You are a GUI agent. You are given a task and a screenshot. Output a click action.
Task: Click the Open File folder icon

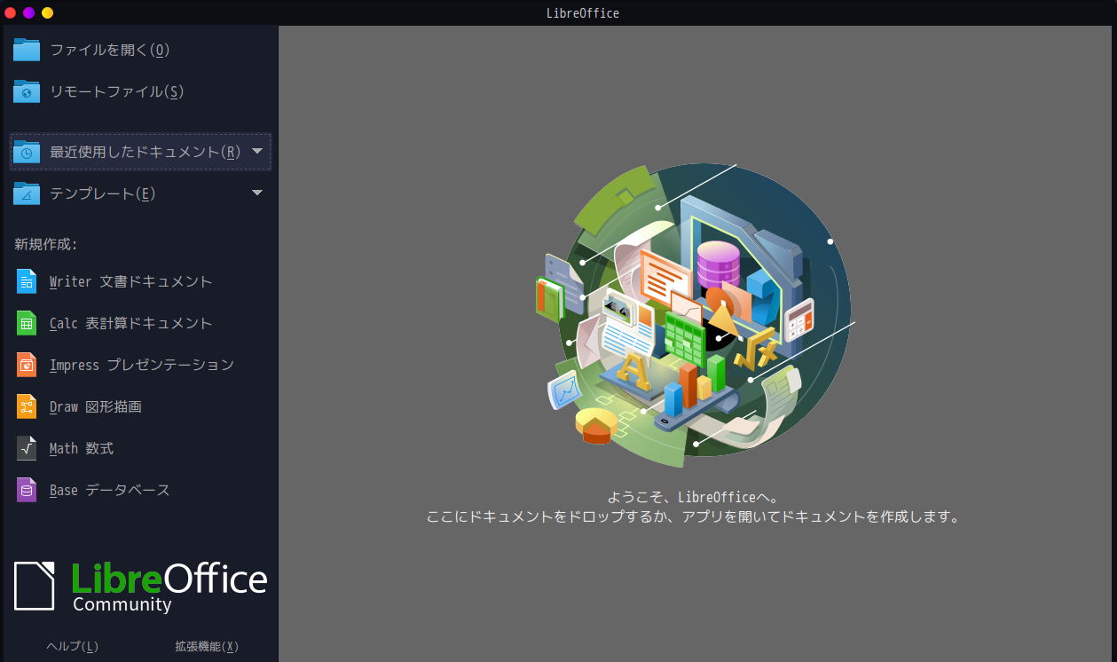27,50
